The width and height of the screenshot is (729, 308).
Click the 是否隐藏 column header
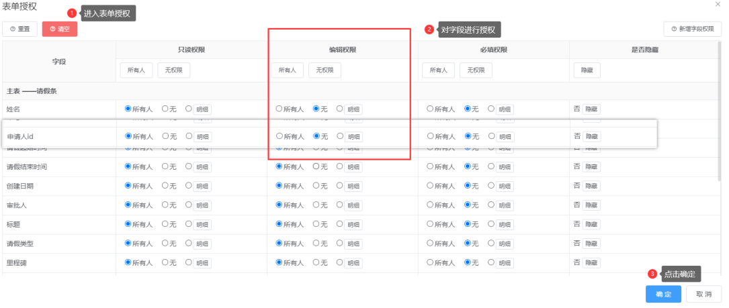point(645,50)
